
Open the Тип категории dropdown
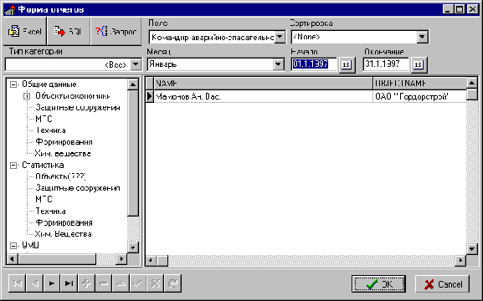pos(136,64)
